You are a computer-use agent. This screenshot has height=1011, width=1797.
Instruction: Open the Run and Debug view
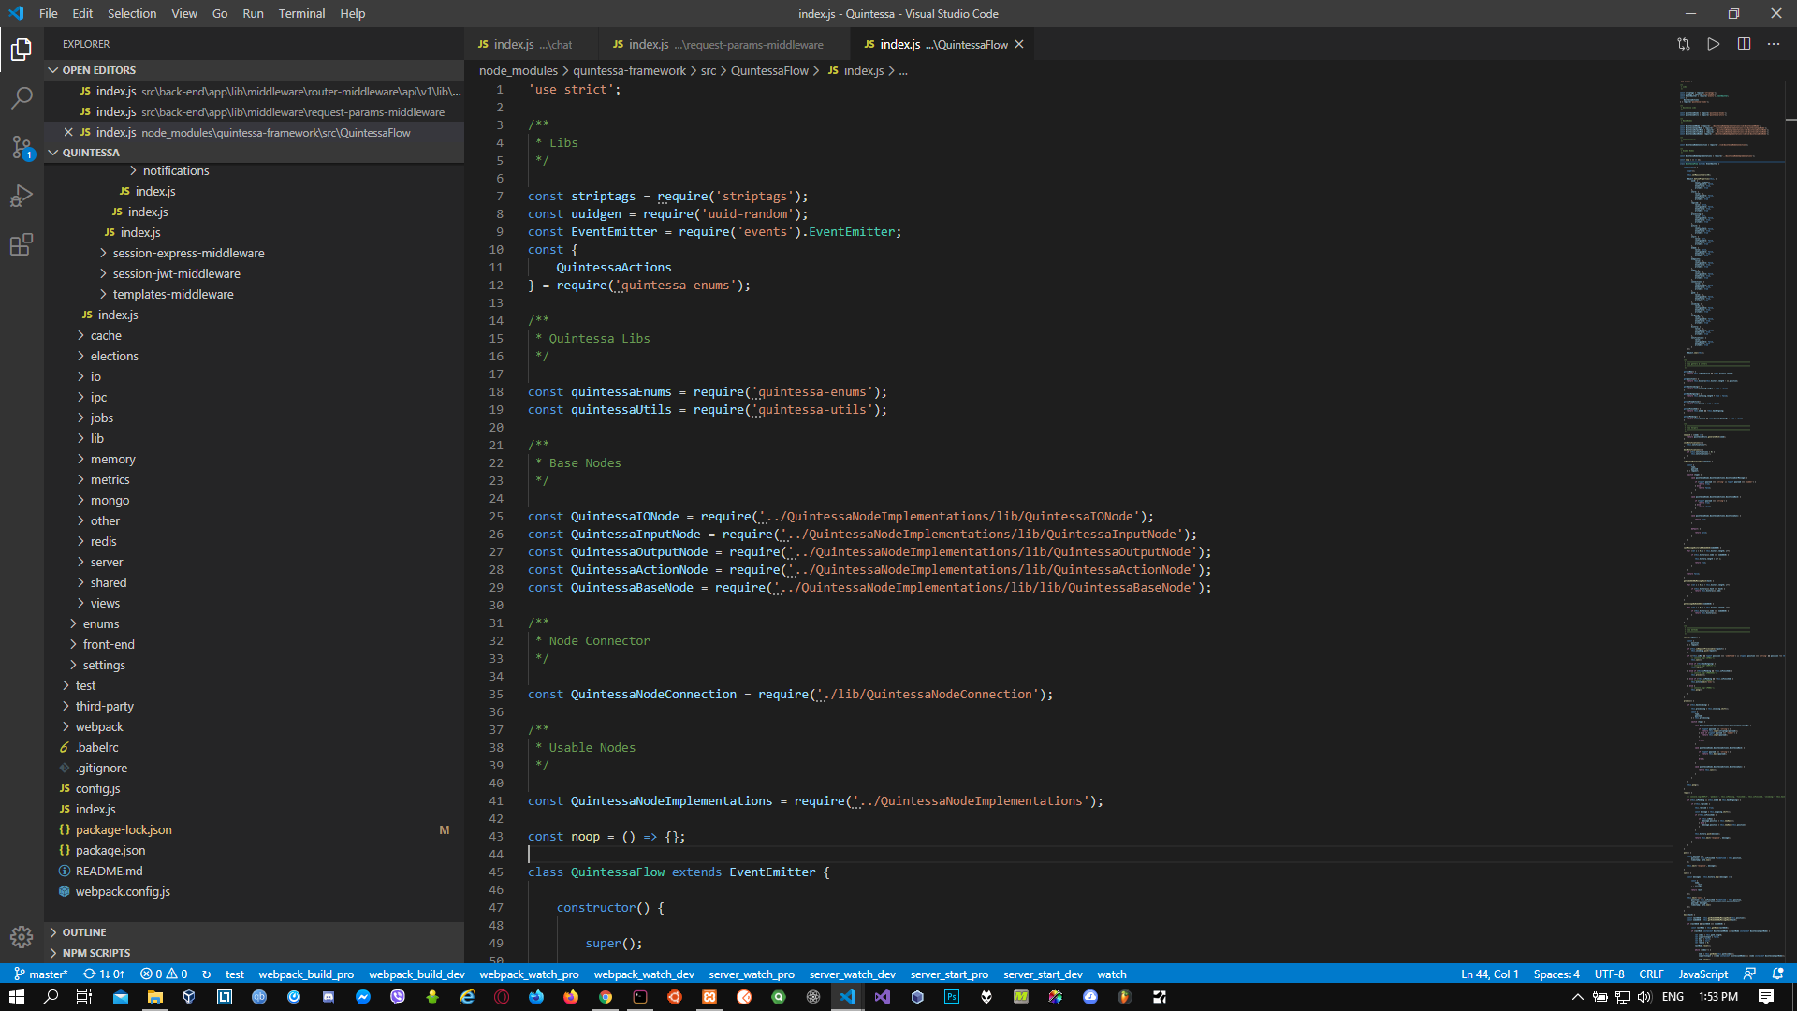pos(22,196)
